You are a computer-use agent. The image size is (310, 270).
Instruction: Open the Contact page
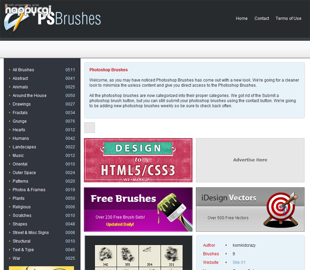[x=261, y=19]
